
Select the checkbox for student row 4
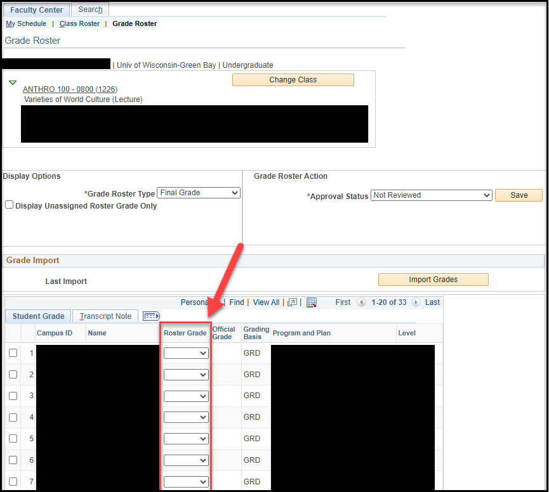[x=13, y=417]
